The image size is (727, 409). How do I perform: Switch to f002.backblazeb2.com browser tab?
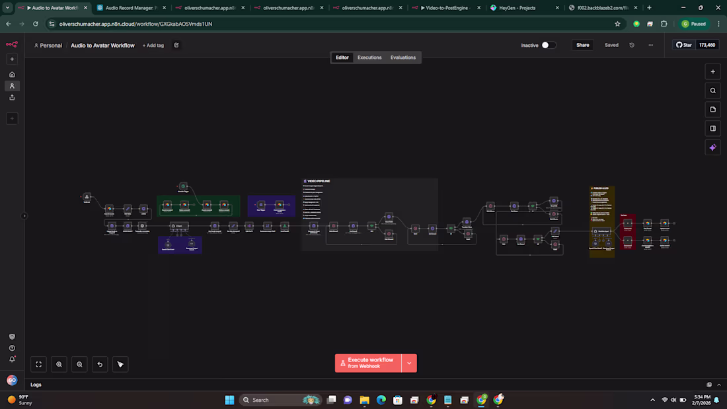pyautogui.click(x=603, y=8)
